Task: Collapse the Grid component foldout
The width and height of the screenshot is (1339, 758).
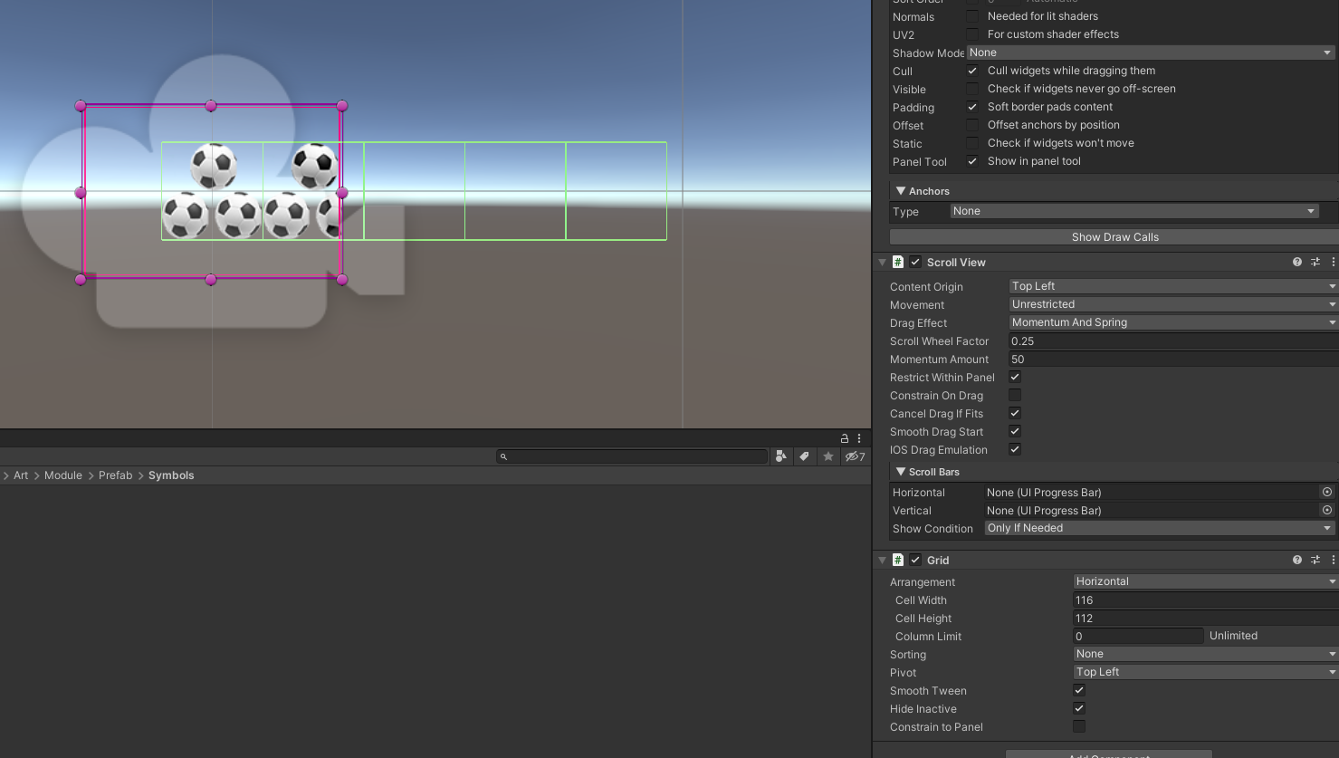Action: click(x=882, y=561)
